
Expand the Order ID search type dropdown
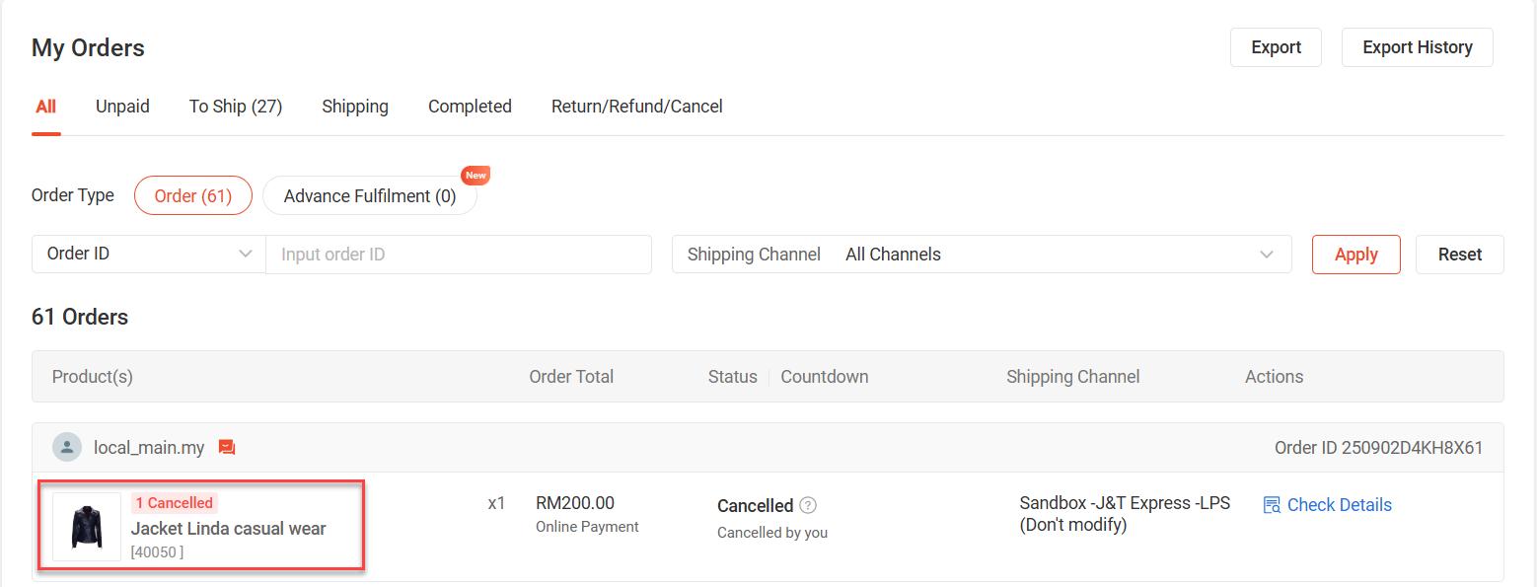(x=149, y=254)
